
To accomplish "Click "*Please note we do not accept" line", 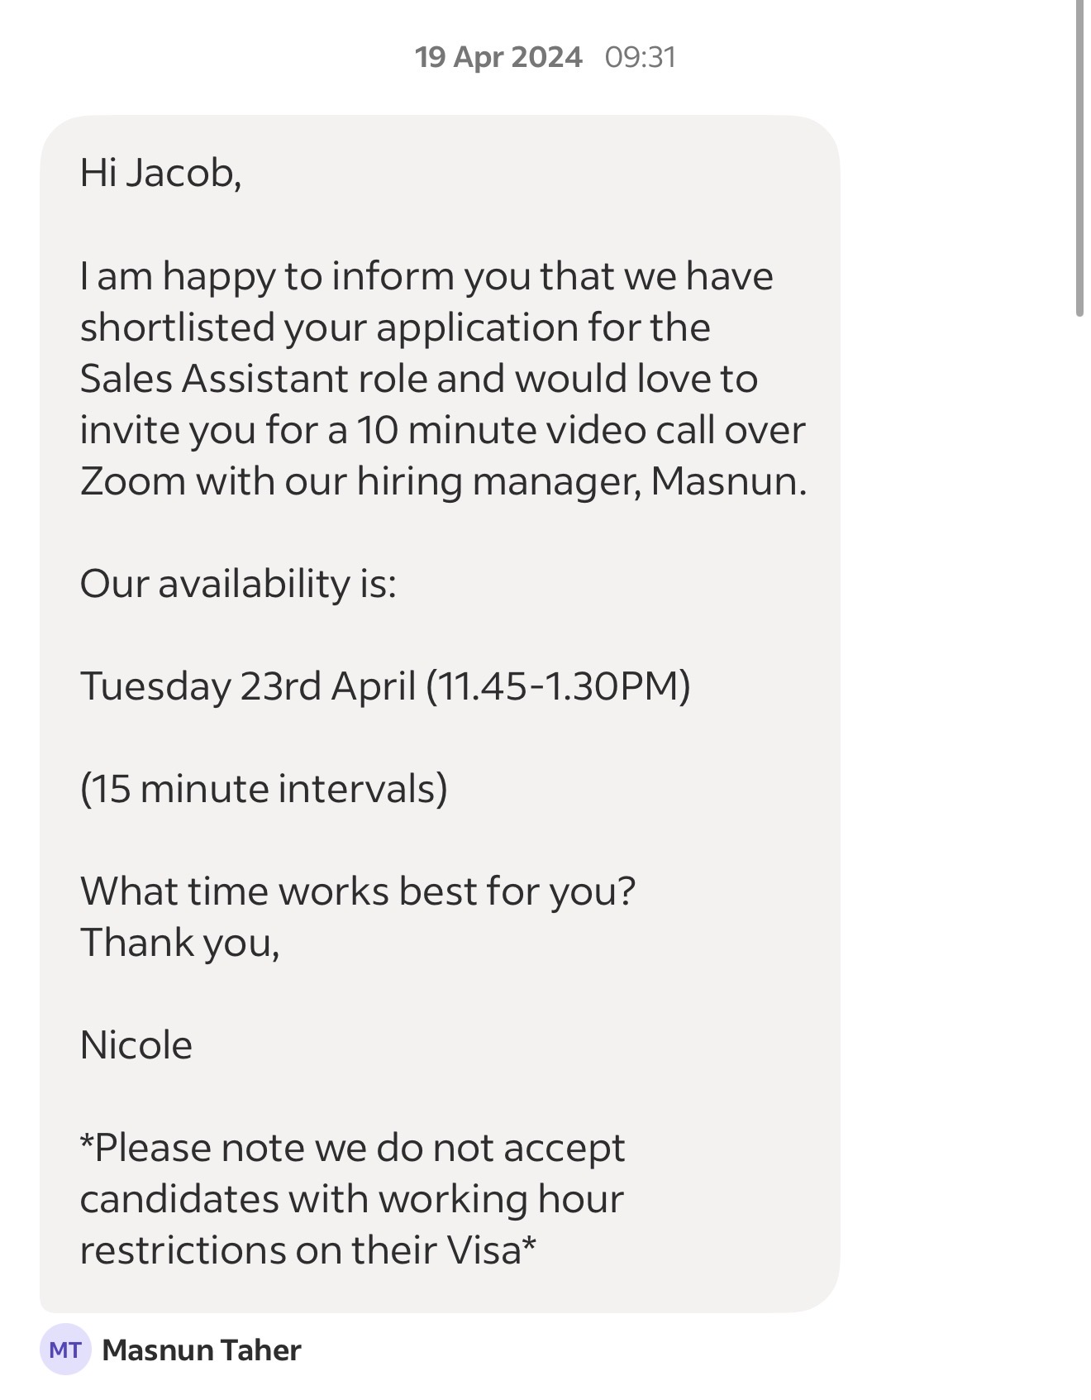I will (x=352, y=1148).
